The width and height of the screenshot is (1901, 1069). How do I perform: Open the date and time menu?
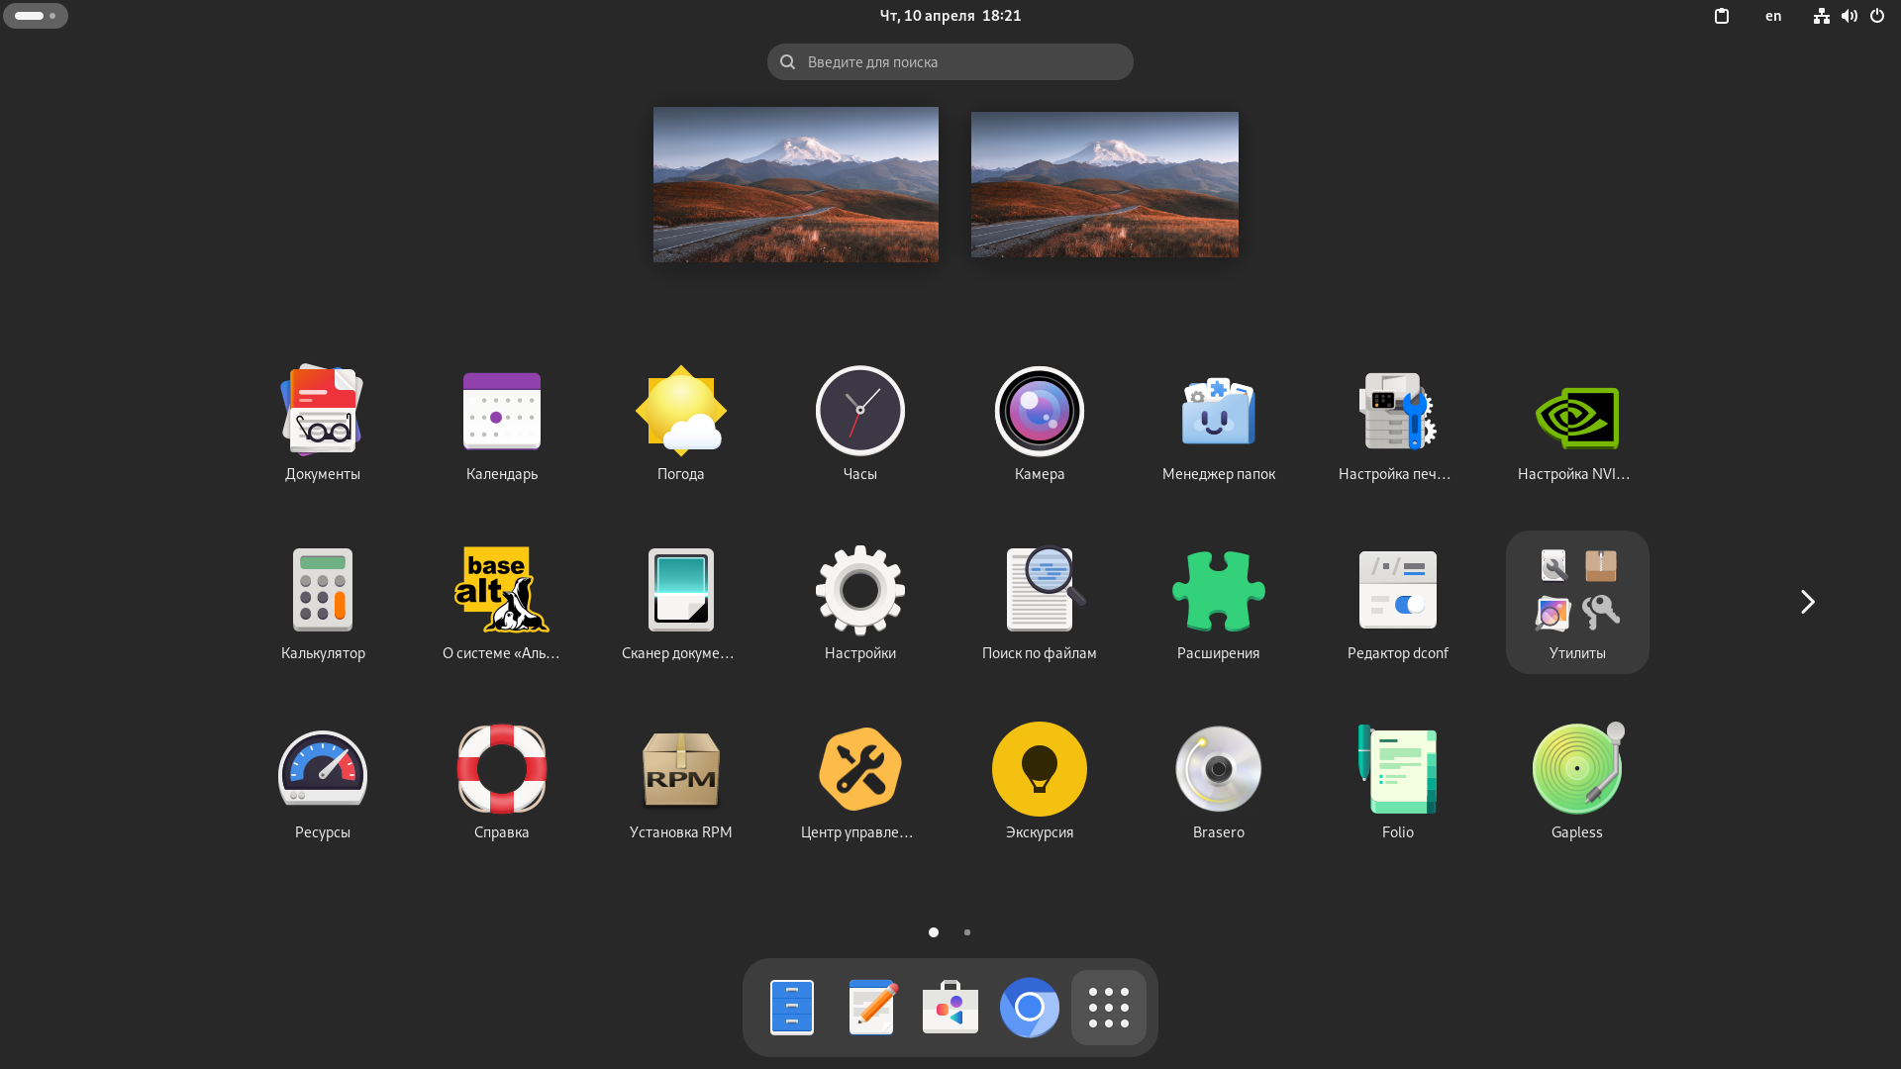pos(950,16)
